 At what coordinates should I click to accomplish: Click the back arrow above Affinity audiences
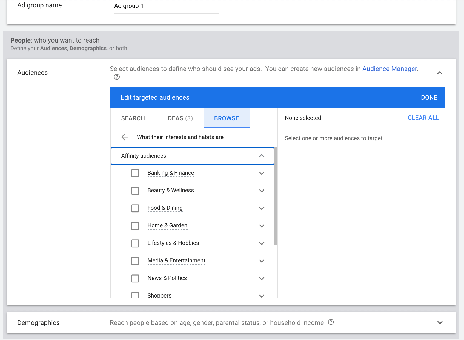click(125, 137)
